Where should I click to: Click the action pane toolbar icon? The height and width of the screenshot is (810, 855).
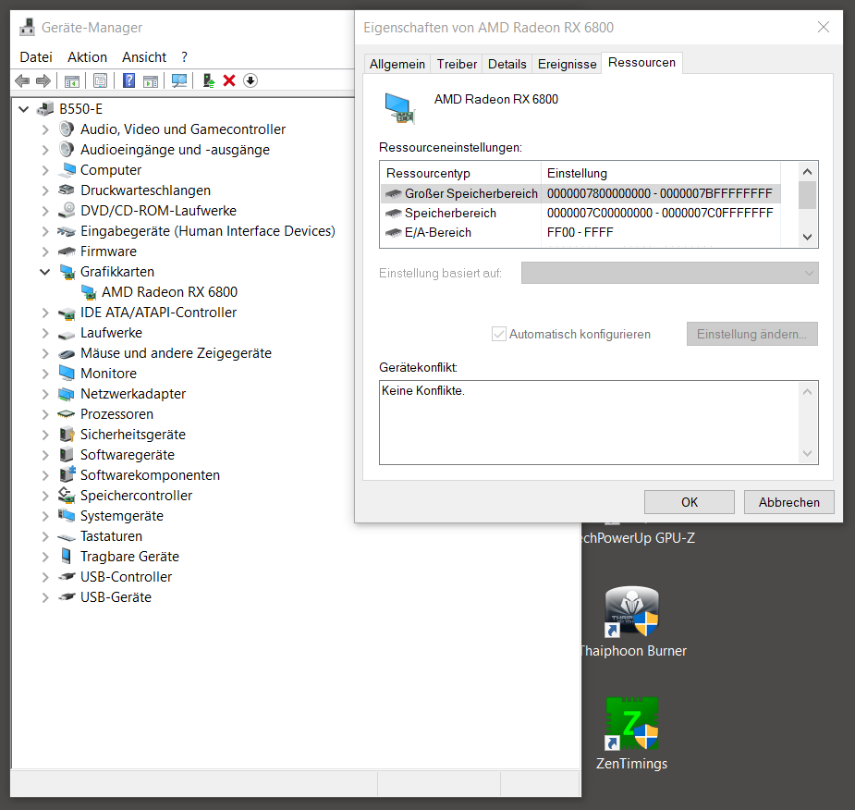click(151, 81)
